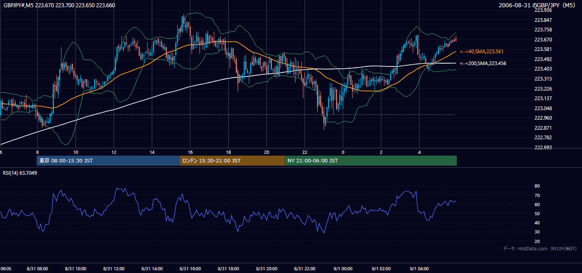Viewport: 582px width, 273px height.
Task: Click RSI scale value 40
Action: 537,222
